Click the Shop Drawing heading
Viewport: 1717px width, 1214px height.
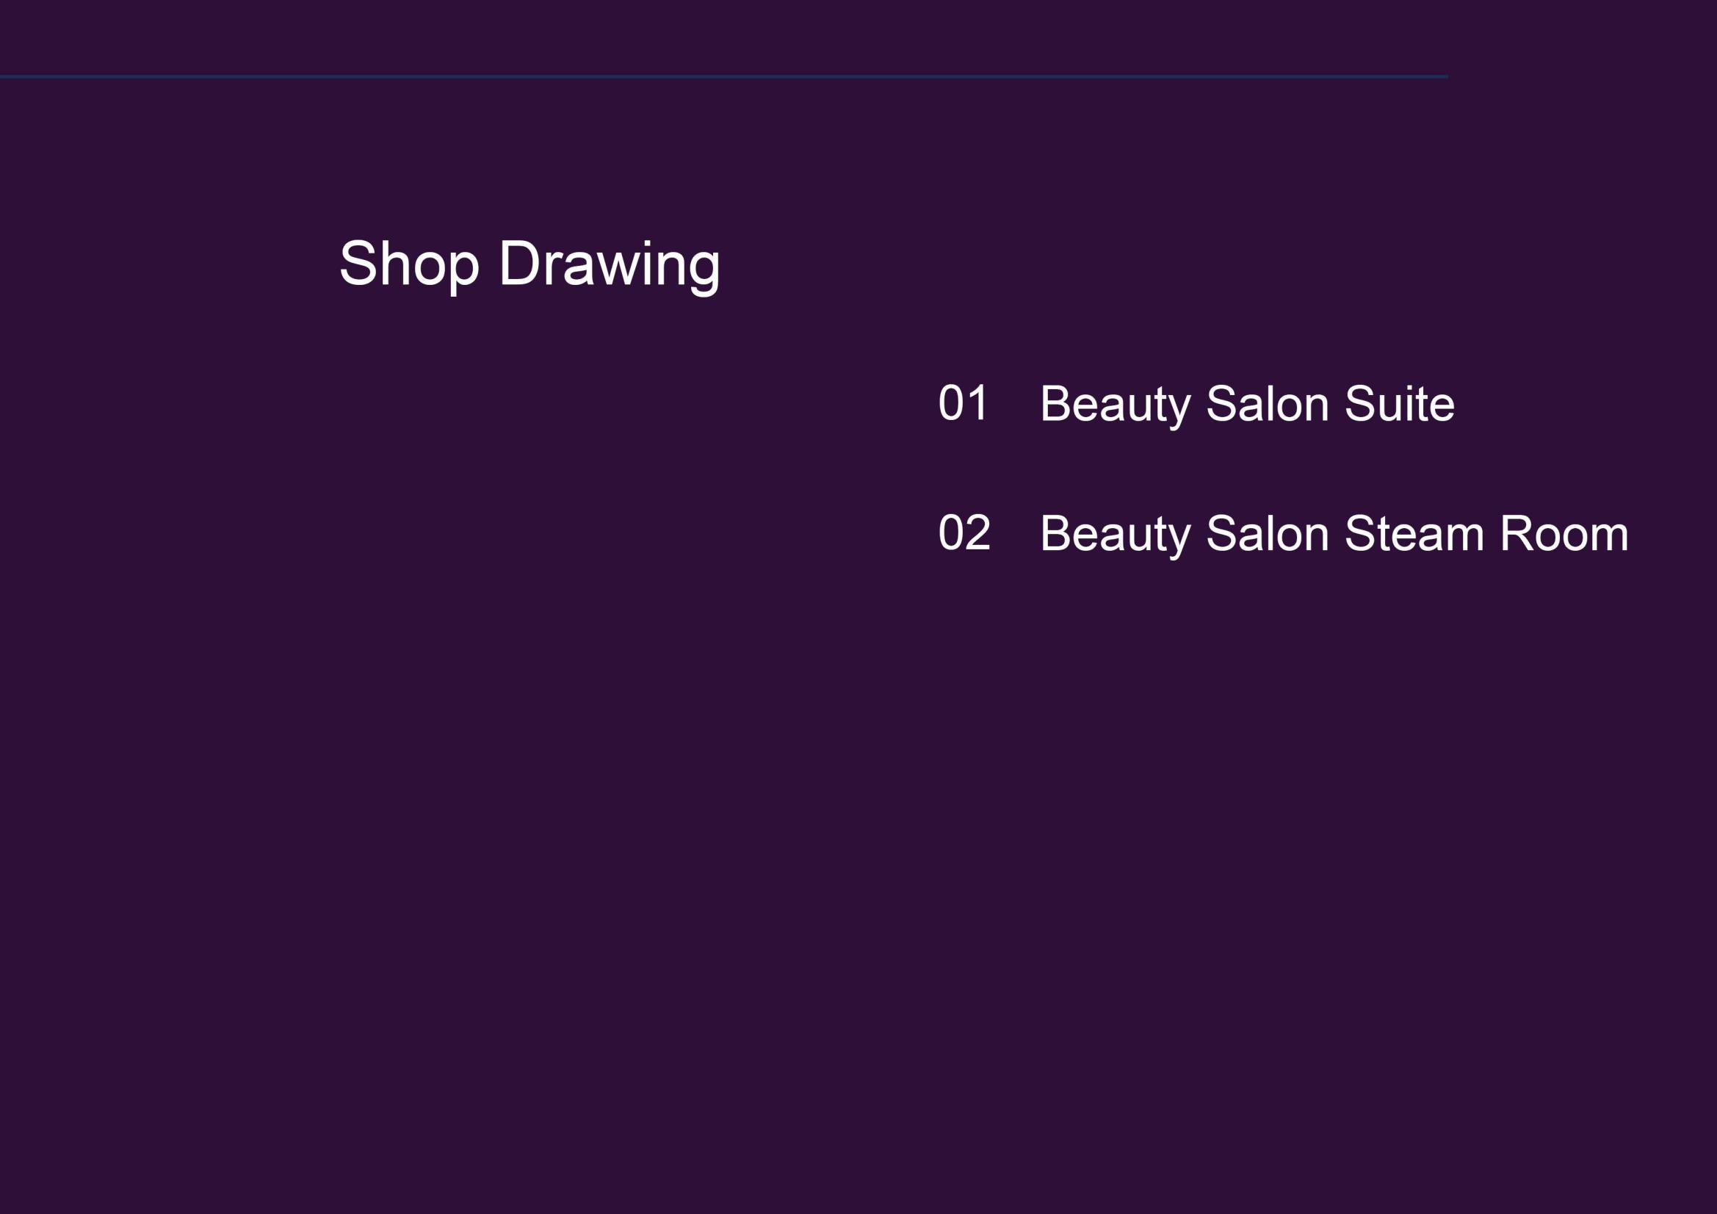point(529,266)
